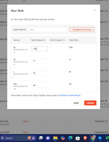Click the SKU:OBLONG RIB-XXL label
The width and height of the screenshot is (109, 142).
21,87
